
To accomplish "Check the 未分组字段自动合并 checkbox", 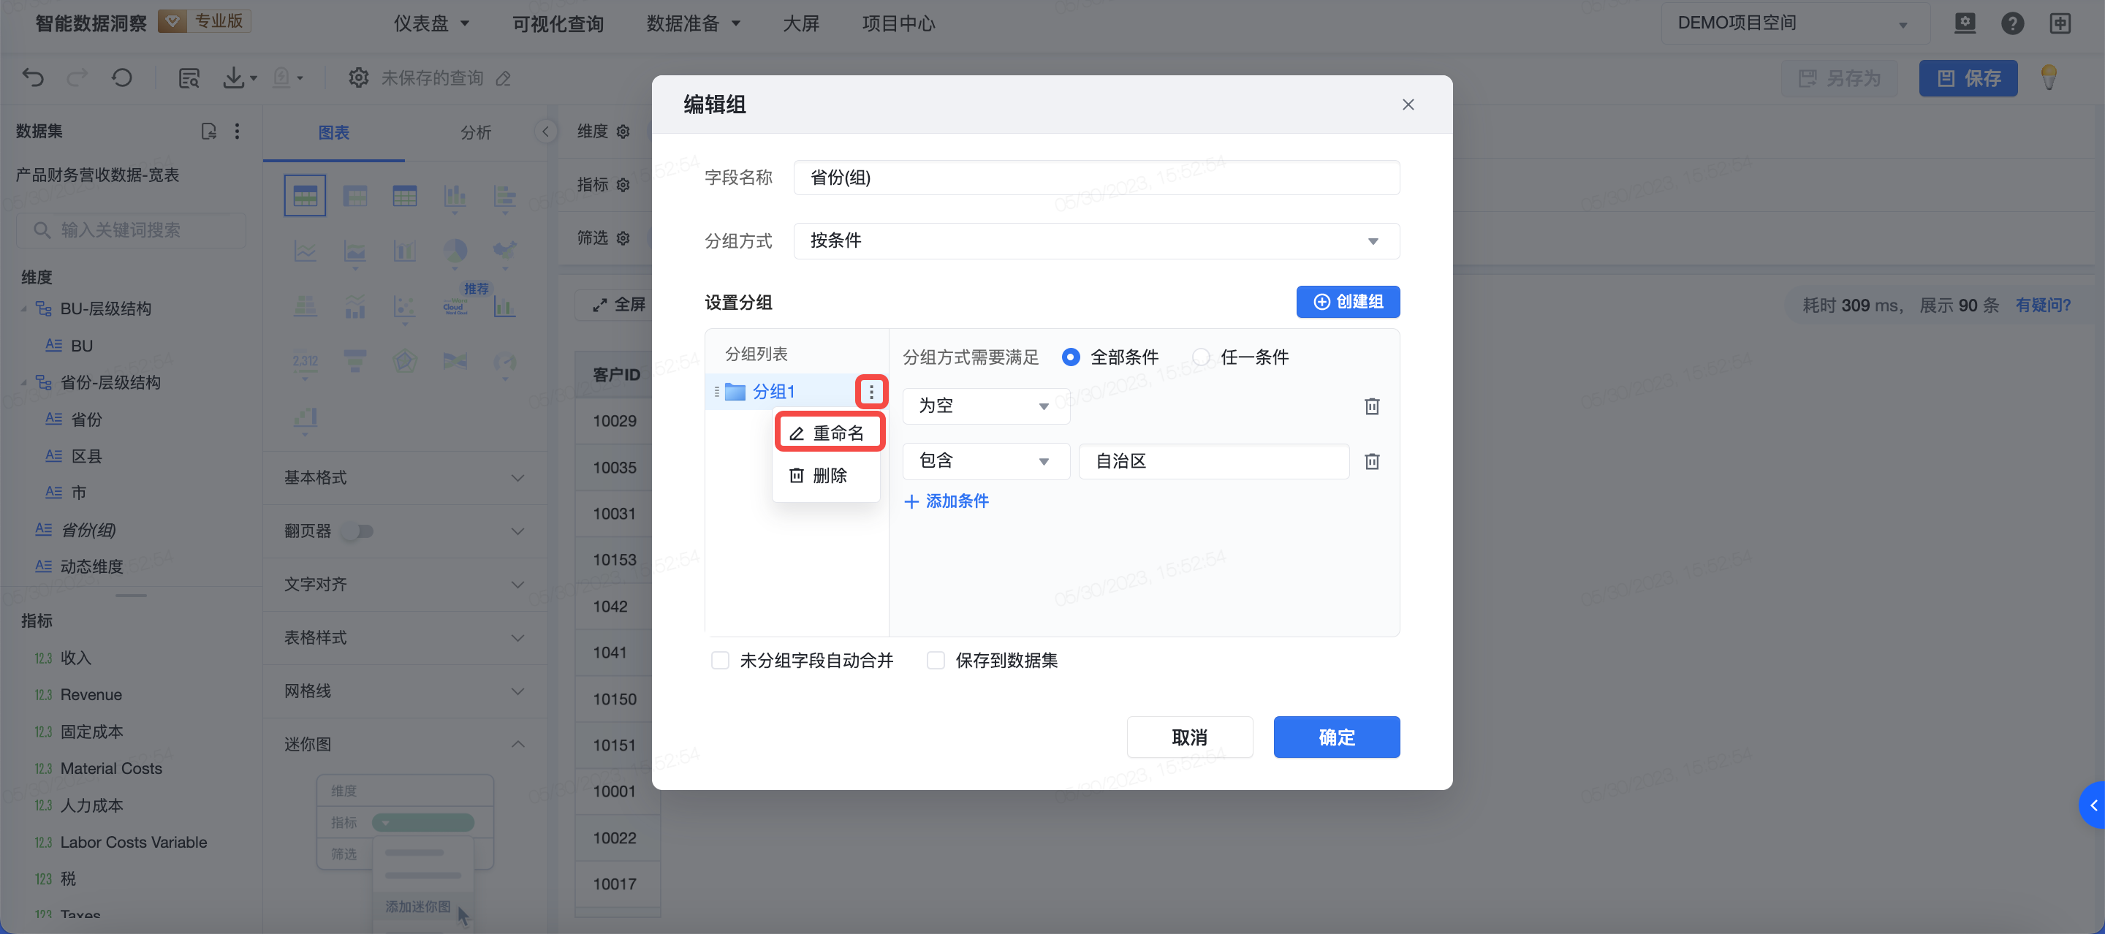I will (x=720, y=660).
